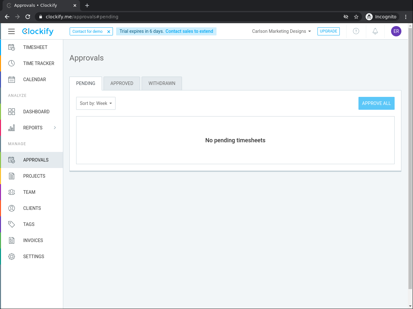
Task: Click the Time Tracker clock icon
Action: point(12,63)
